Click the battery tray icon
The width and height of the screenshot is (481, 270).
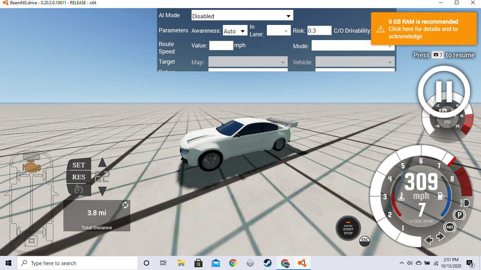point(427,263)
